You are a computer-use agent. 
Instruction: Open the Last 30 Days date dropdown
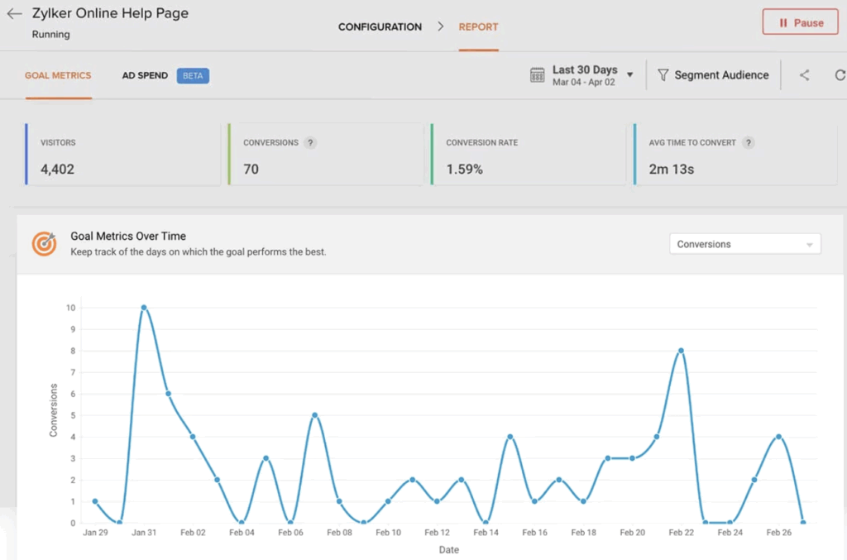591,75
